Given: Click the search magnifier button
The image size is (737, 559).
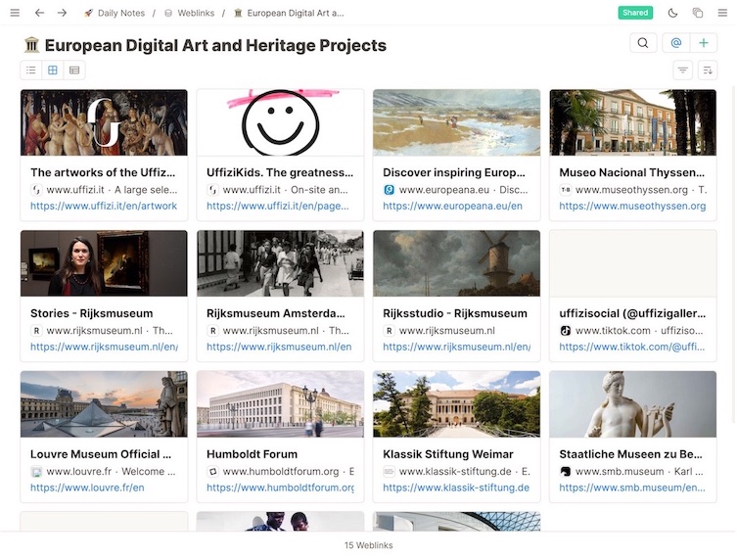Looking at the screenshot, I should [643, 43].
